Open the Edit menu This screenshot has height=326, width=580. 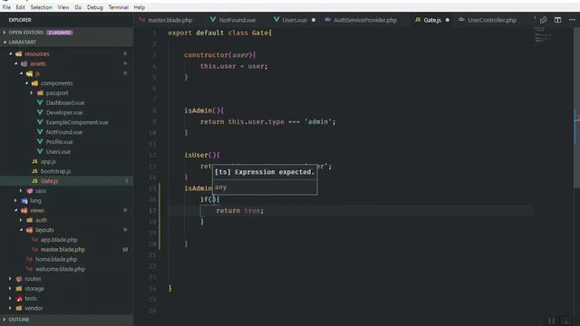coord(20,7)
